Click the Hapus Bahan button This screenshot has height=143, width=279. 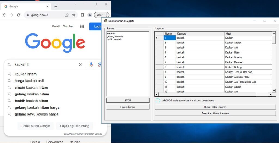click(x=128, y=107)
